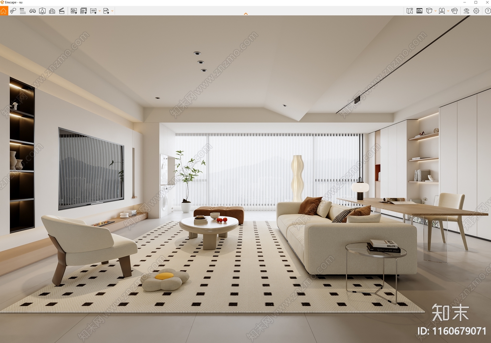Open the Site Context buildings tool

click(52, 11)
